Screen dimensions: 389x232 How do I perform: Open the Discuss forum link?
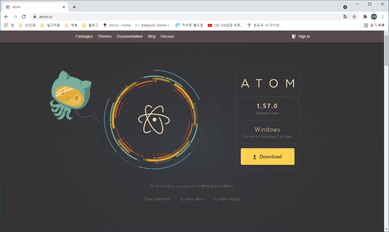point(167,36)
